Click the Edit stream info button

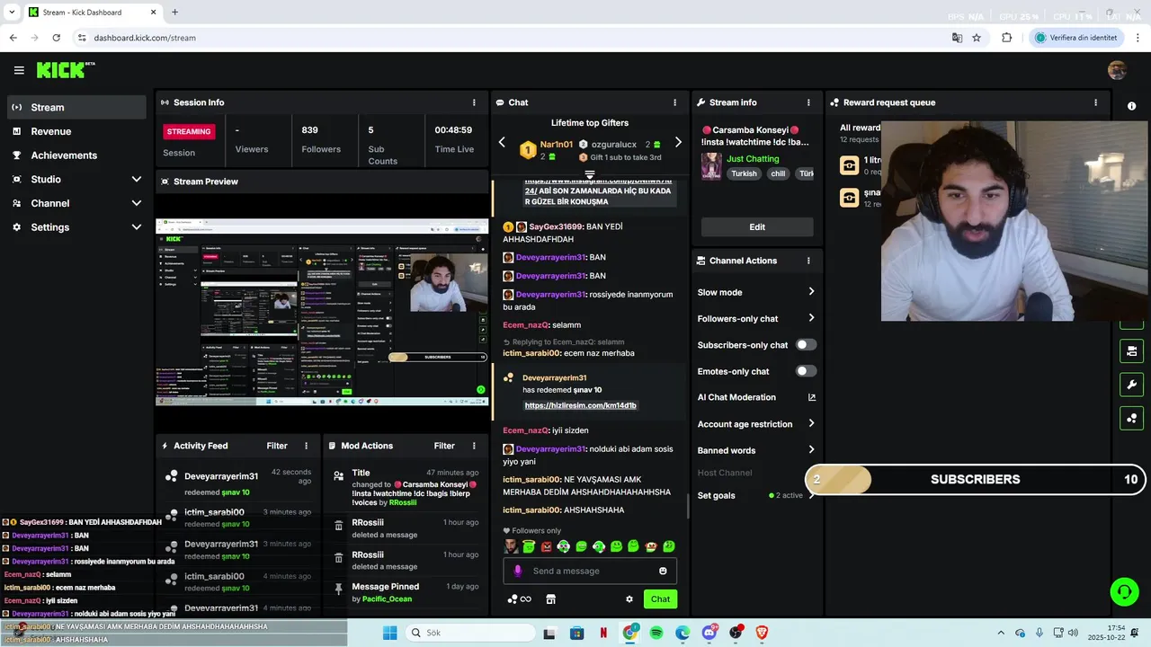[757, 227]
